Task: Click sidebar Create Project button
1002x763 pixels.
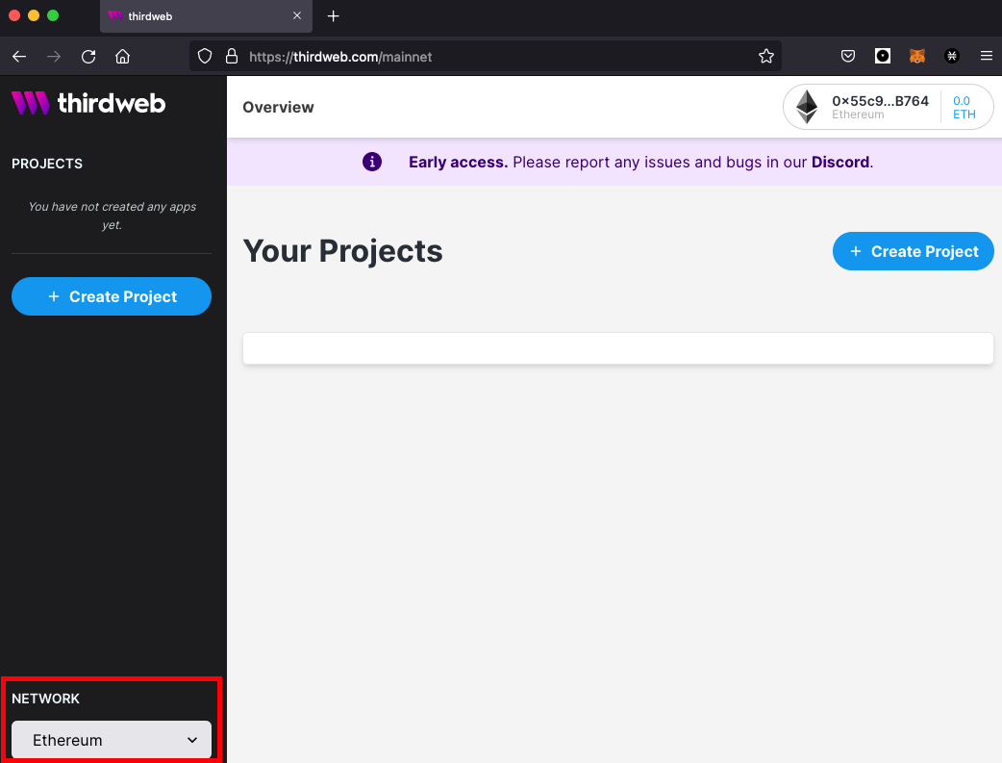Action: [112, 296]
